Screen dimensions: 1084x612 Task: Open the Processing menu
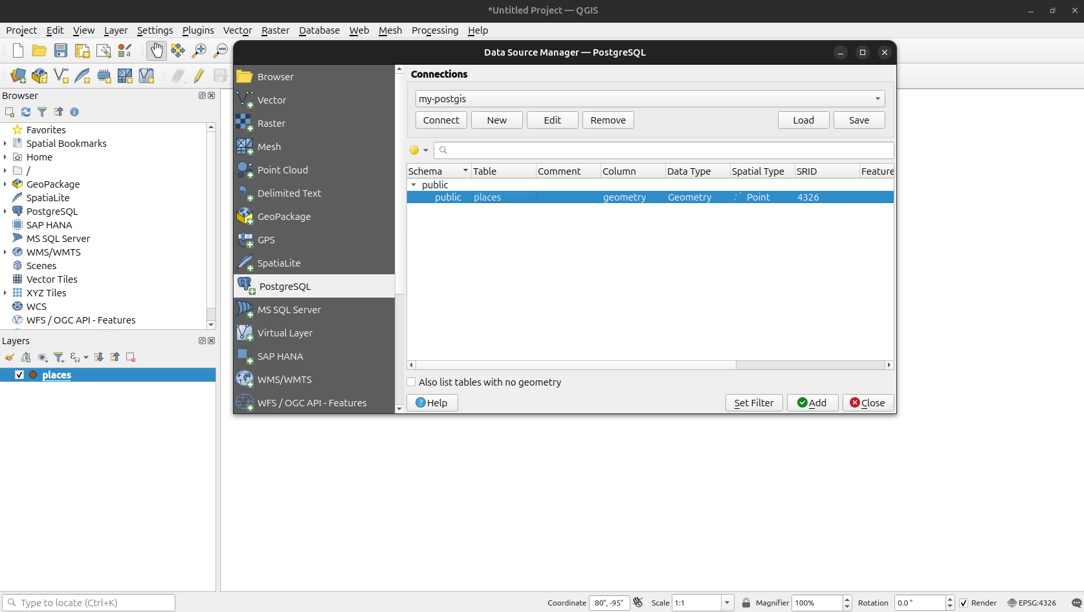pos(435,30)
